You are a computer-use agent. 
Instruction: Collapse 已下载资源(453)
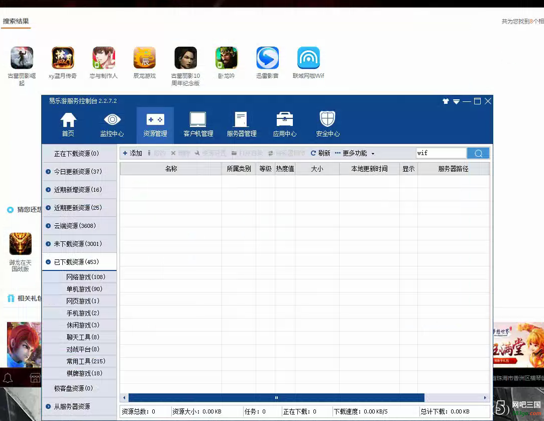79,261
